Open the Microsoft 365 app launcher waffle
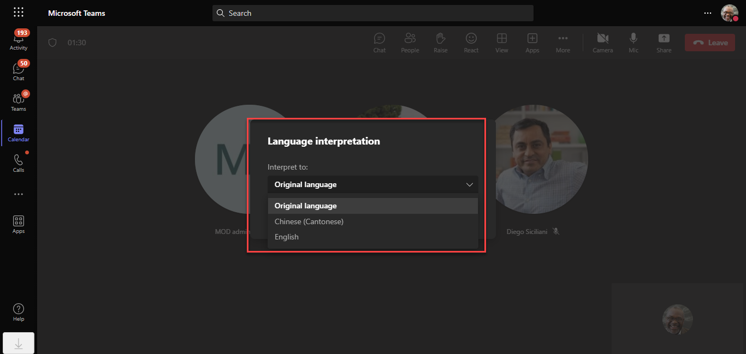The image size is (746, 354). pos(18,12)
